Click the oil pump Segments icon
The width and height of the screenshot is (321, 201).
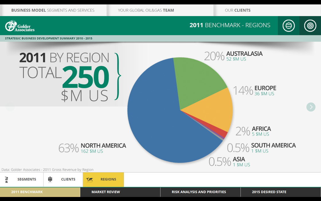click(x=7, y=179)
